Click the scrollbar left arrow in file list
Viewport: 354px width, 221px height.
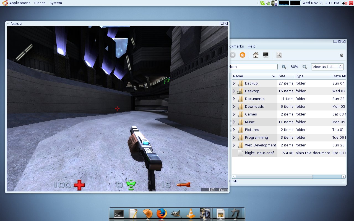(x=234, y=177)
